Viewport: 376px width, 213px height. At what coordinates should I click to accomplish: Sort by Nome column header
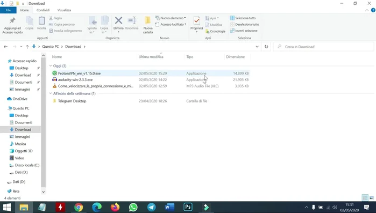click(x=57, y=57)
